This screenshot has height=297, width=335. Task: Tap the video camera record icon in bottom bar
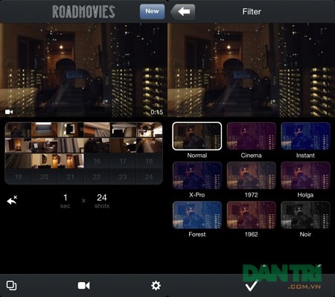click(83, 286)
